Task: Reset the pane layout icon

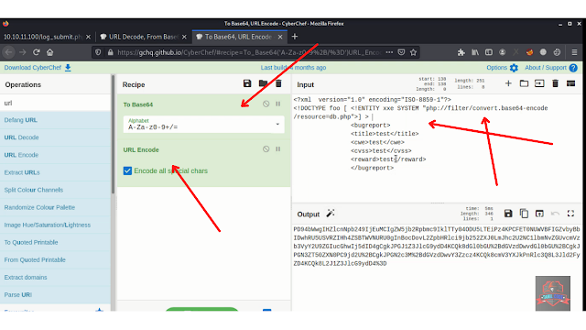Action: pos(570,83)
